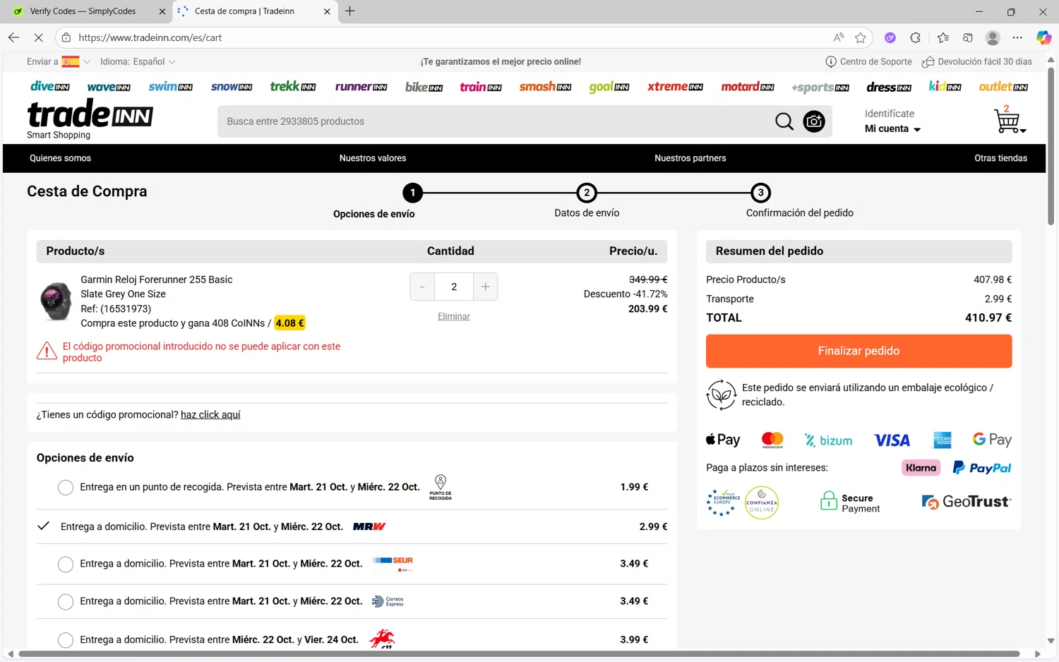
Task: Click the Finalizar pedido button
Action: coord(858,351)
